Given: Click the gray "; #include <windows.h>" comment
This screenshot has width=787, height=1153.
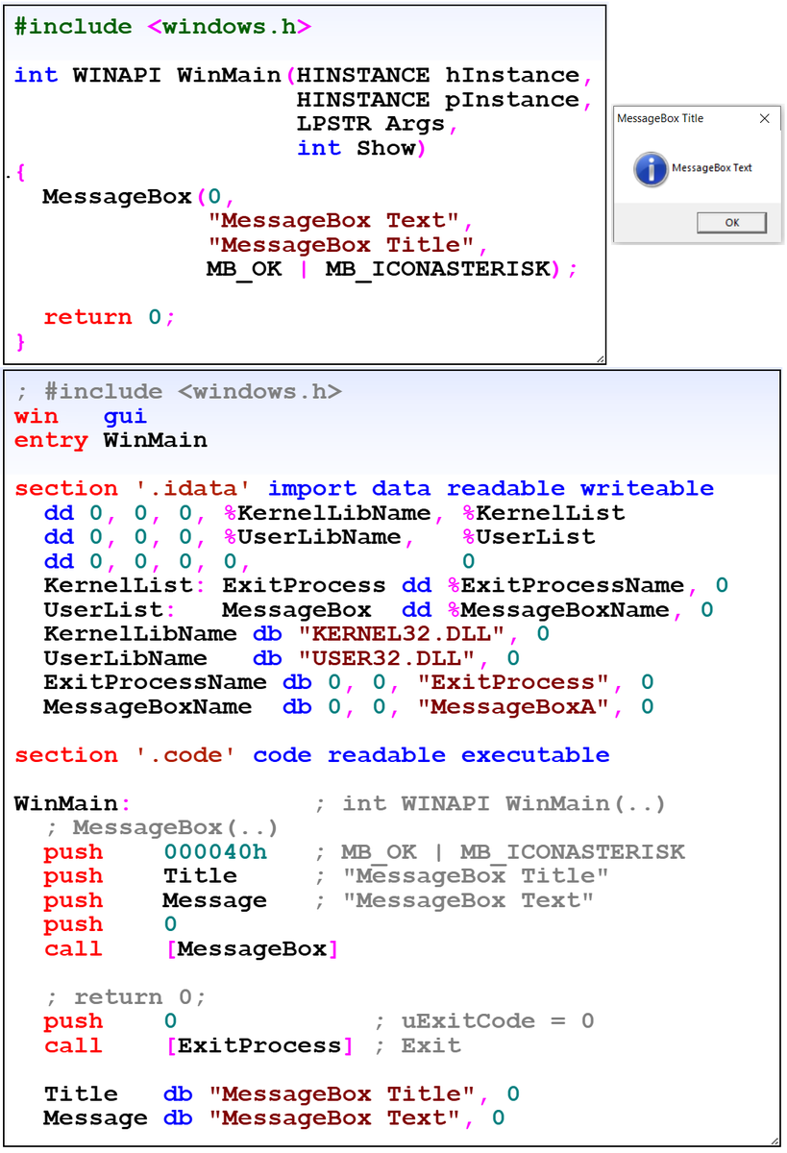Looking at the screenshot, I should tap(178, 392).
